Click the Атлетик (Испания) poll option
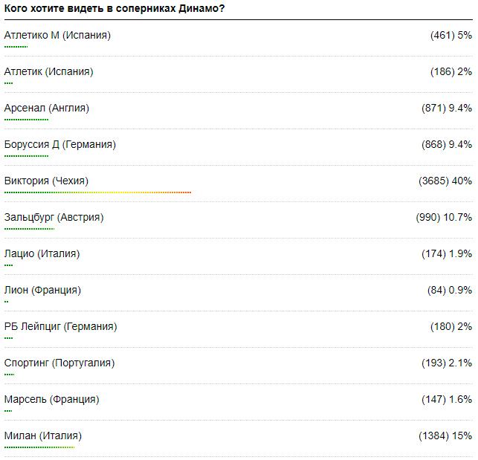The image size is (478, 460). pyautogui.click(x=48, y=71)
